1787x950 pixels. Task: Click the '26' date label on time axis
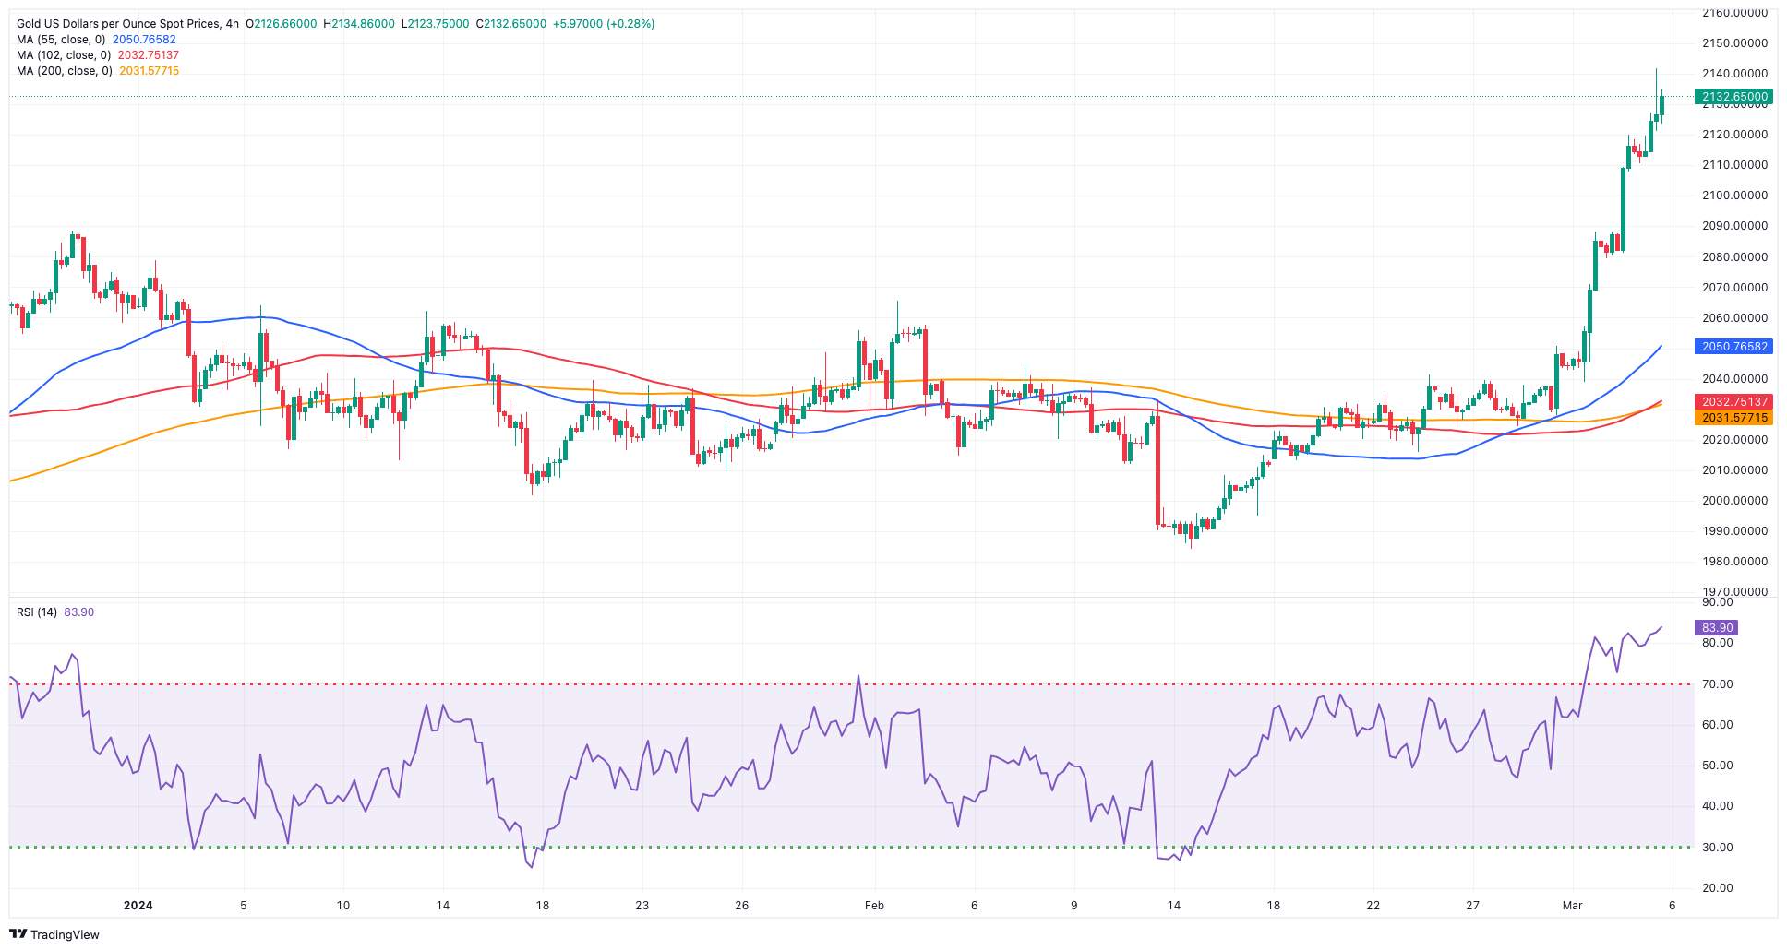click(x=742, y=906)
